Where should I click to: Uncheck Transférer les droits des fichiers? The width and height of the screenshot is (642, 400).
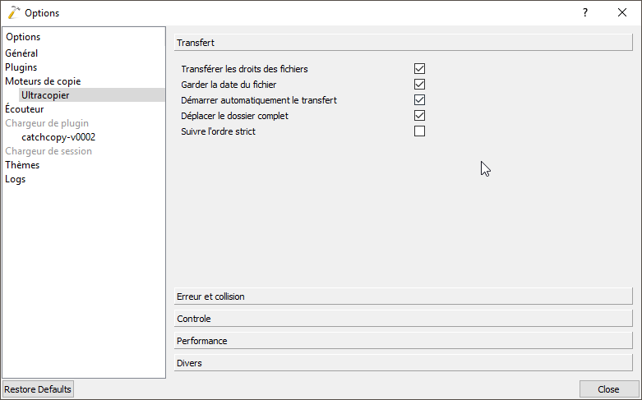tap(419, 69)
